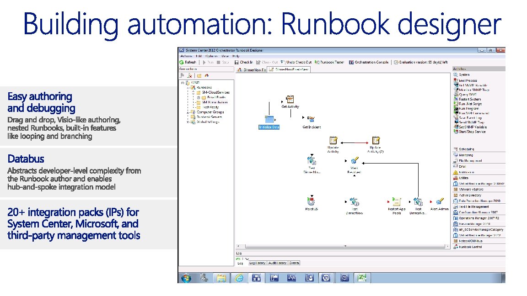Click Undo Check Out in toolbar

tap(296, 63)
